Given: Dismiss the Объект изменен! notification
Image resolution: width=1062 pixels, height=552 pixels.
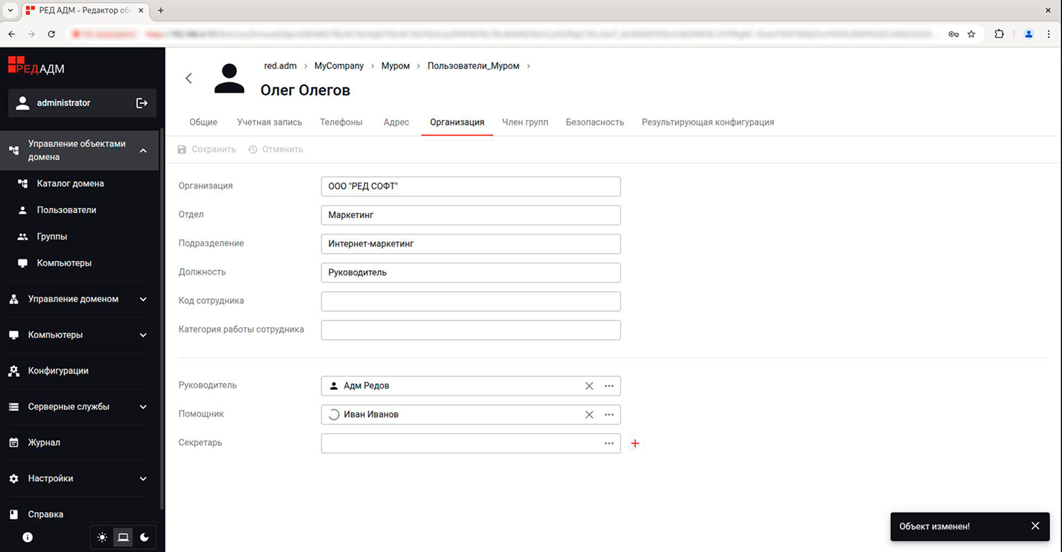Looking at the screenshot, I should [1035, 526].
